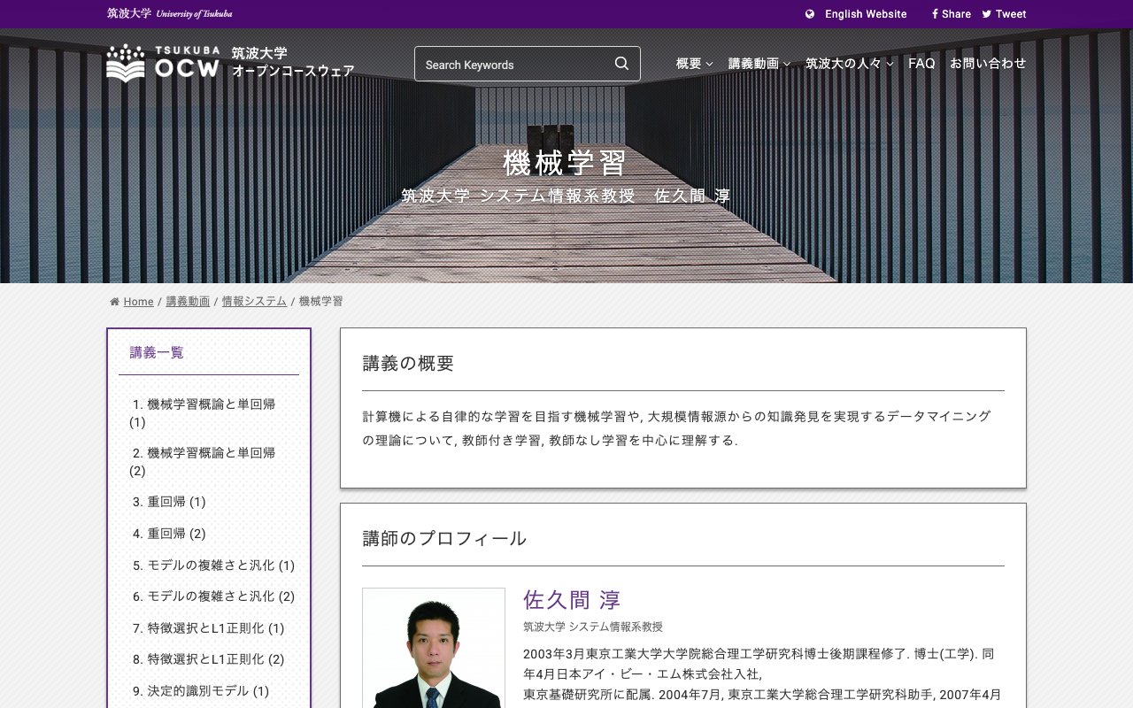Open lecture 6. モデルの複雑さと汎化 (2)
Image resolution: width=1133 pixels, height=708 pixels.
click(x=213, y=596)
